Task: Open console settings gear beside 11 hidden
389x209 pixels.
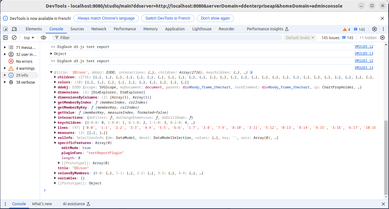Action: click(382, 38)
